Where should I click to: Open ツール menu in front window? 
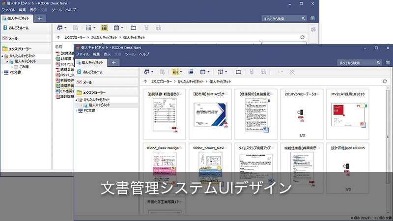[x=130, y=54]
